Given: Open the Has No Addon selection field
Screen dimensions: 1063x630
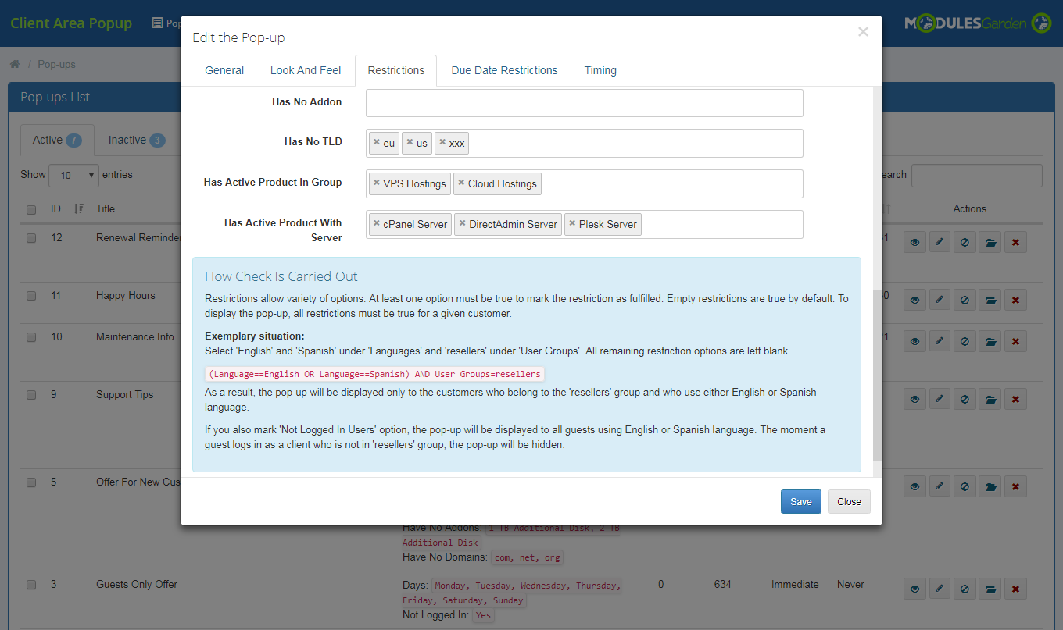Looking at the screenshot, I should tap(584, 103).
